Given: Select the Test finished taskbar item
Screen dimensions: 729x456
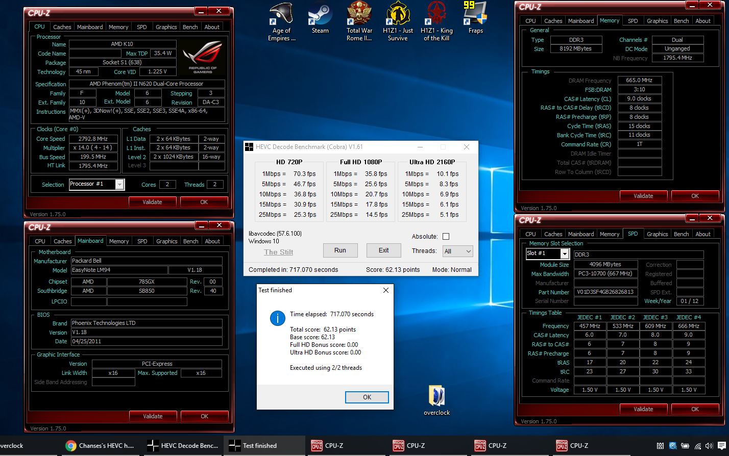Looking at the screenshot, I should point(264,445).
